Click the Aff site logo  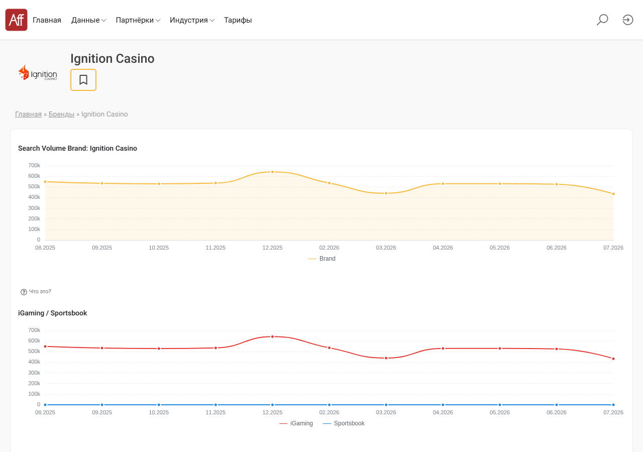point(16,20)
